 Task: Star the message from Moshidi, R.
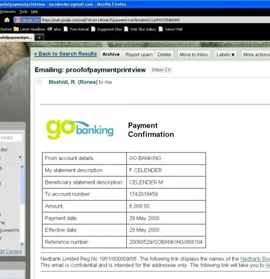[39, 82]
